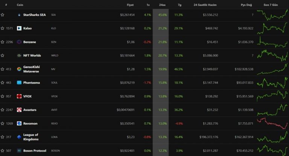Sort by the Coin column header

20,5
